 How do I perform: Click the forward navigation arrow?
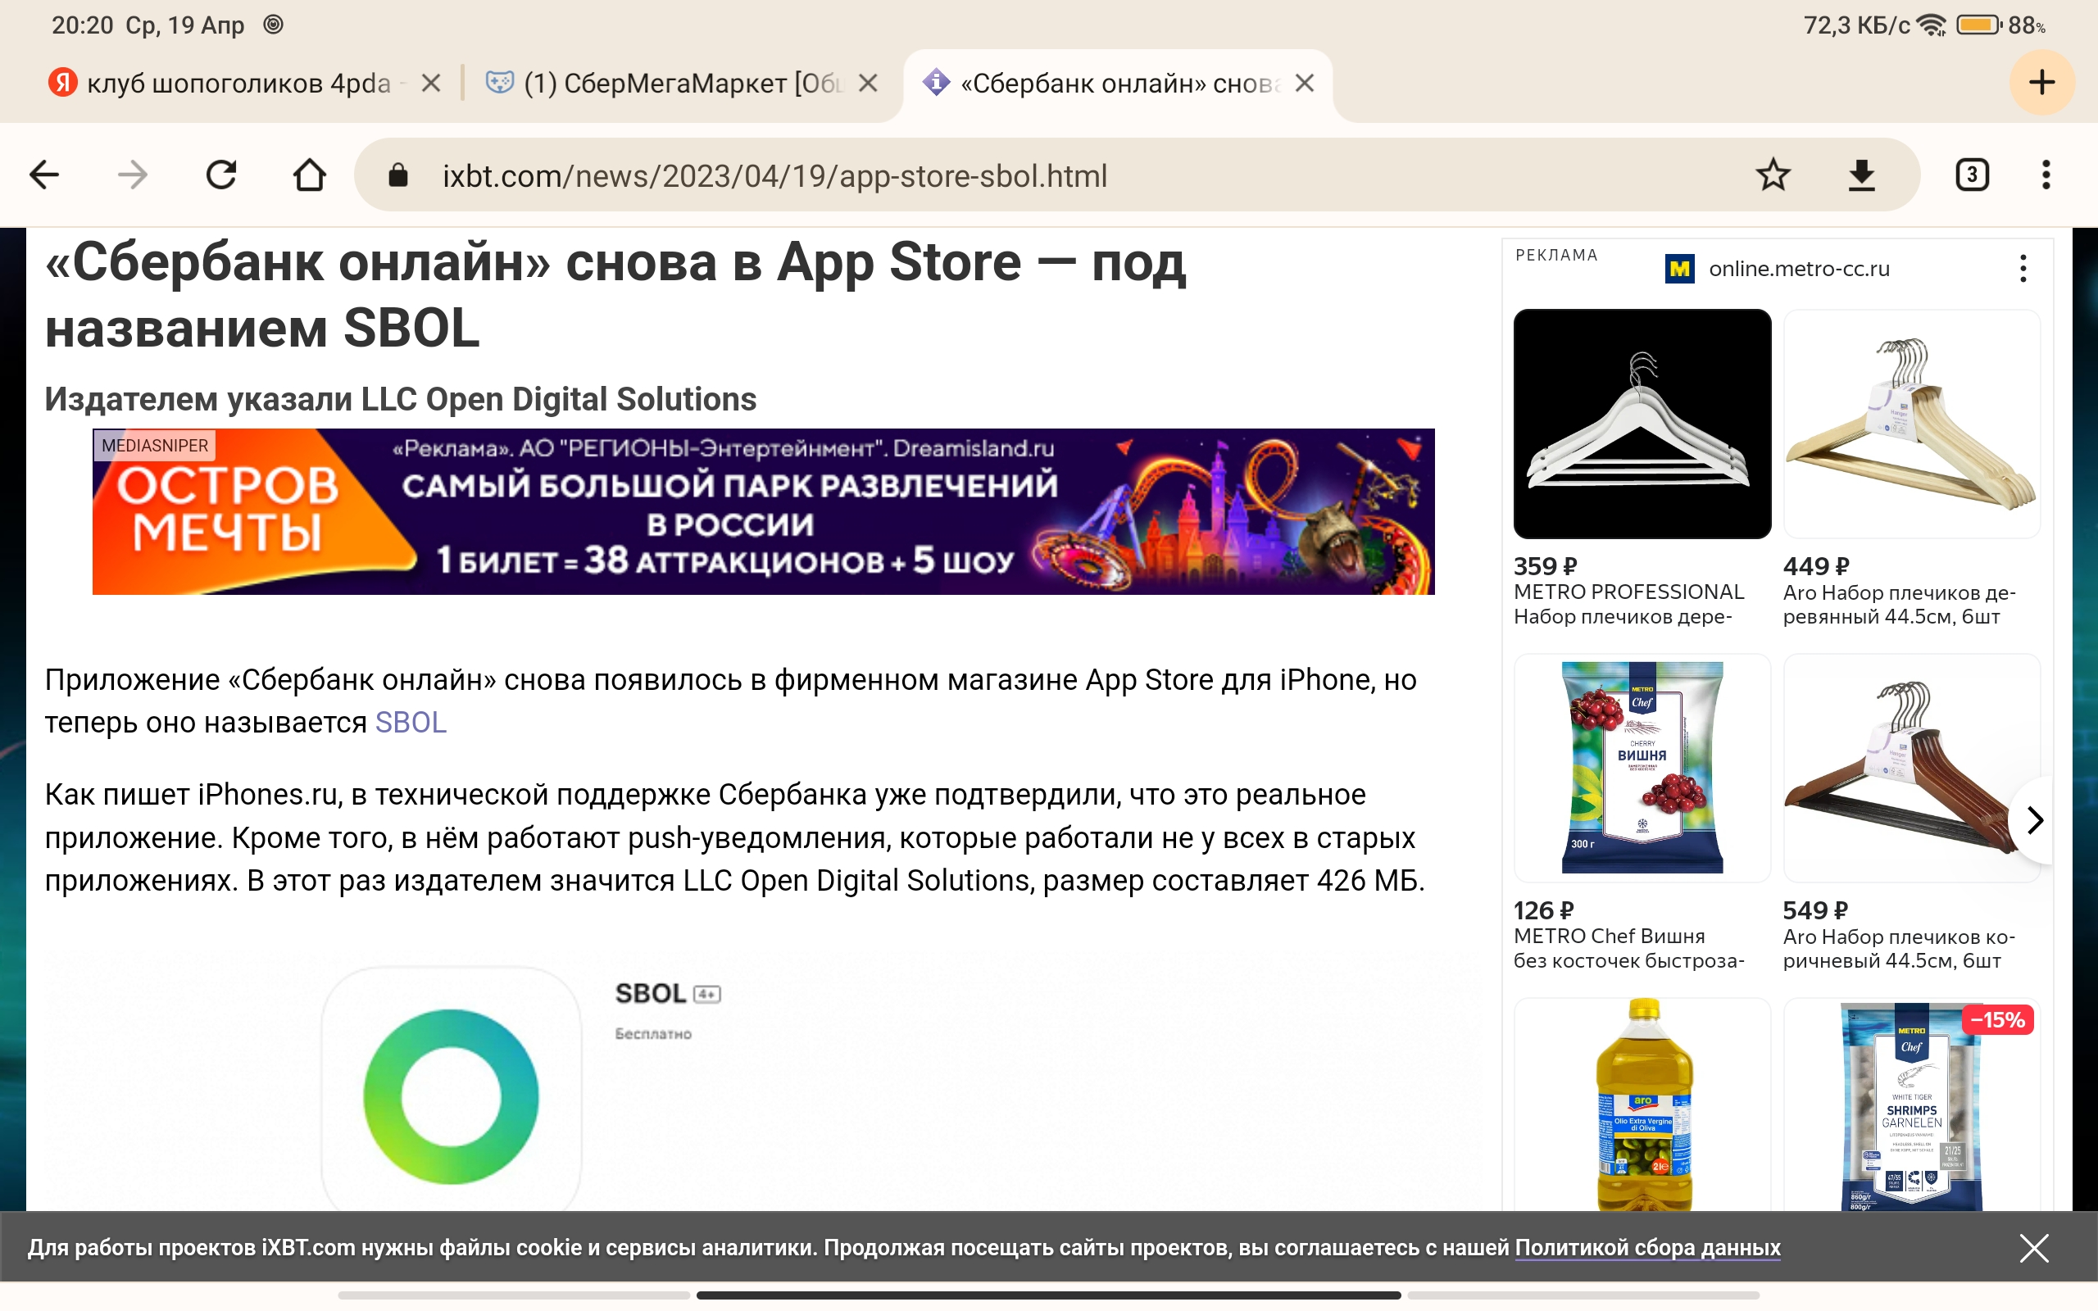[133, 175]
